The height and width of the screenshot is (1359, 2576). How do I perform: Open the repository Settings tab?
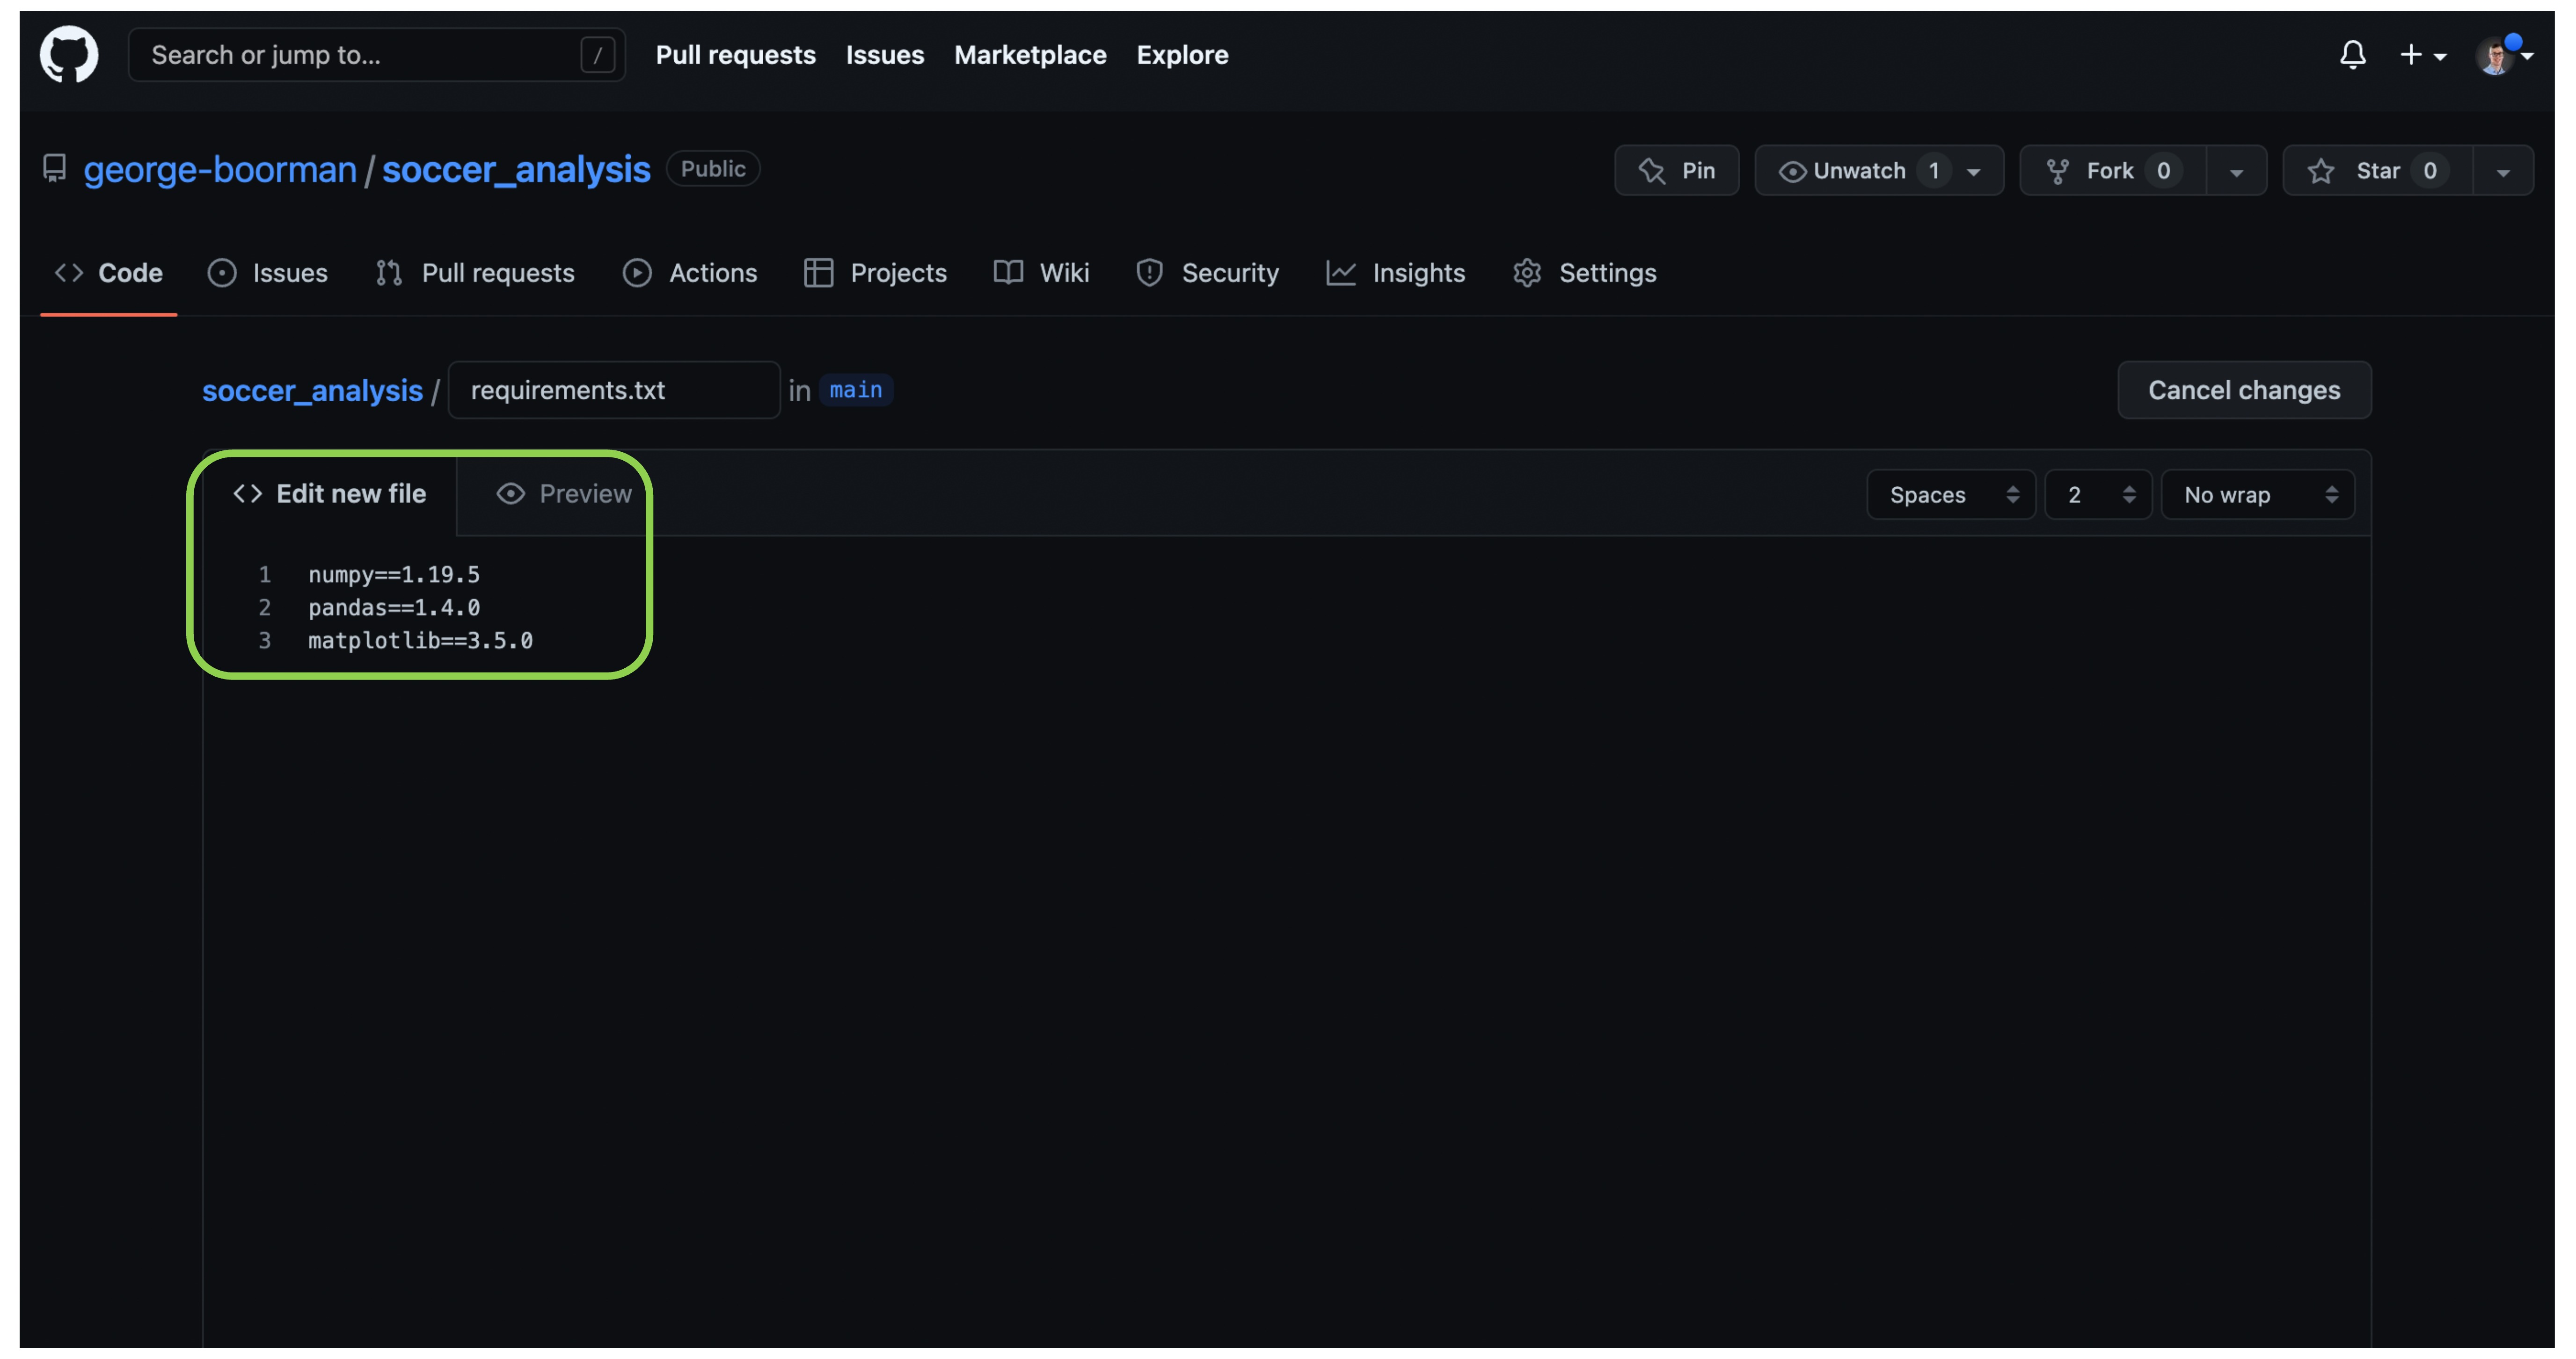[x=1584, y=273]
